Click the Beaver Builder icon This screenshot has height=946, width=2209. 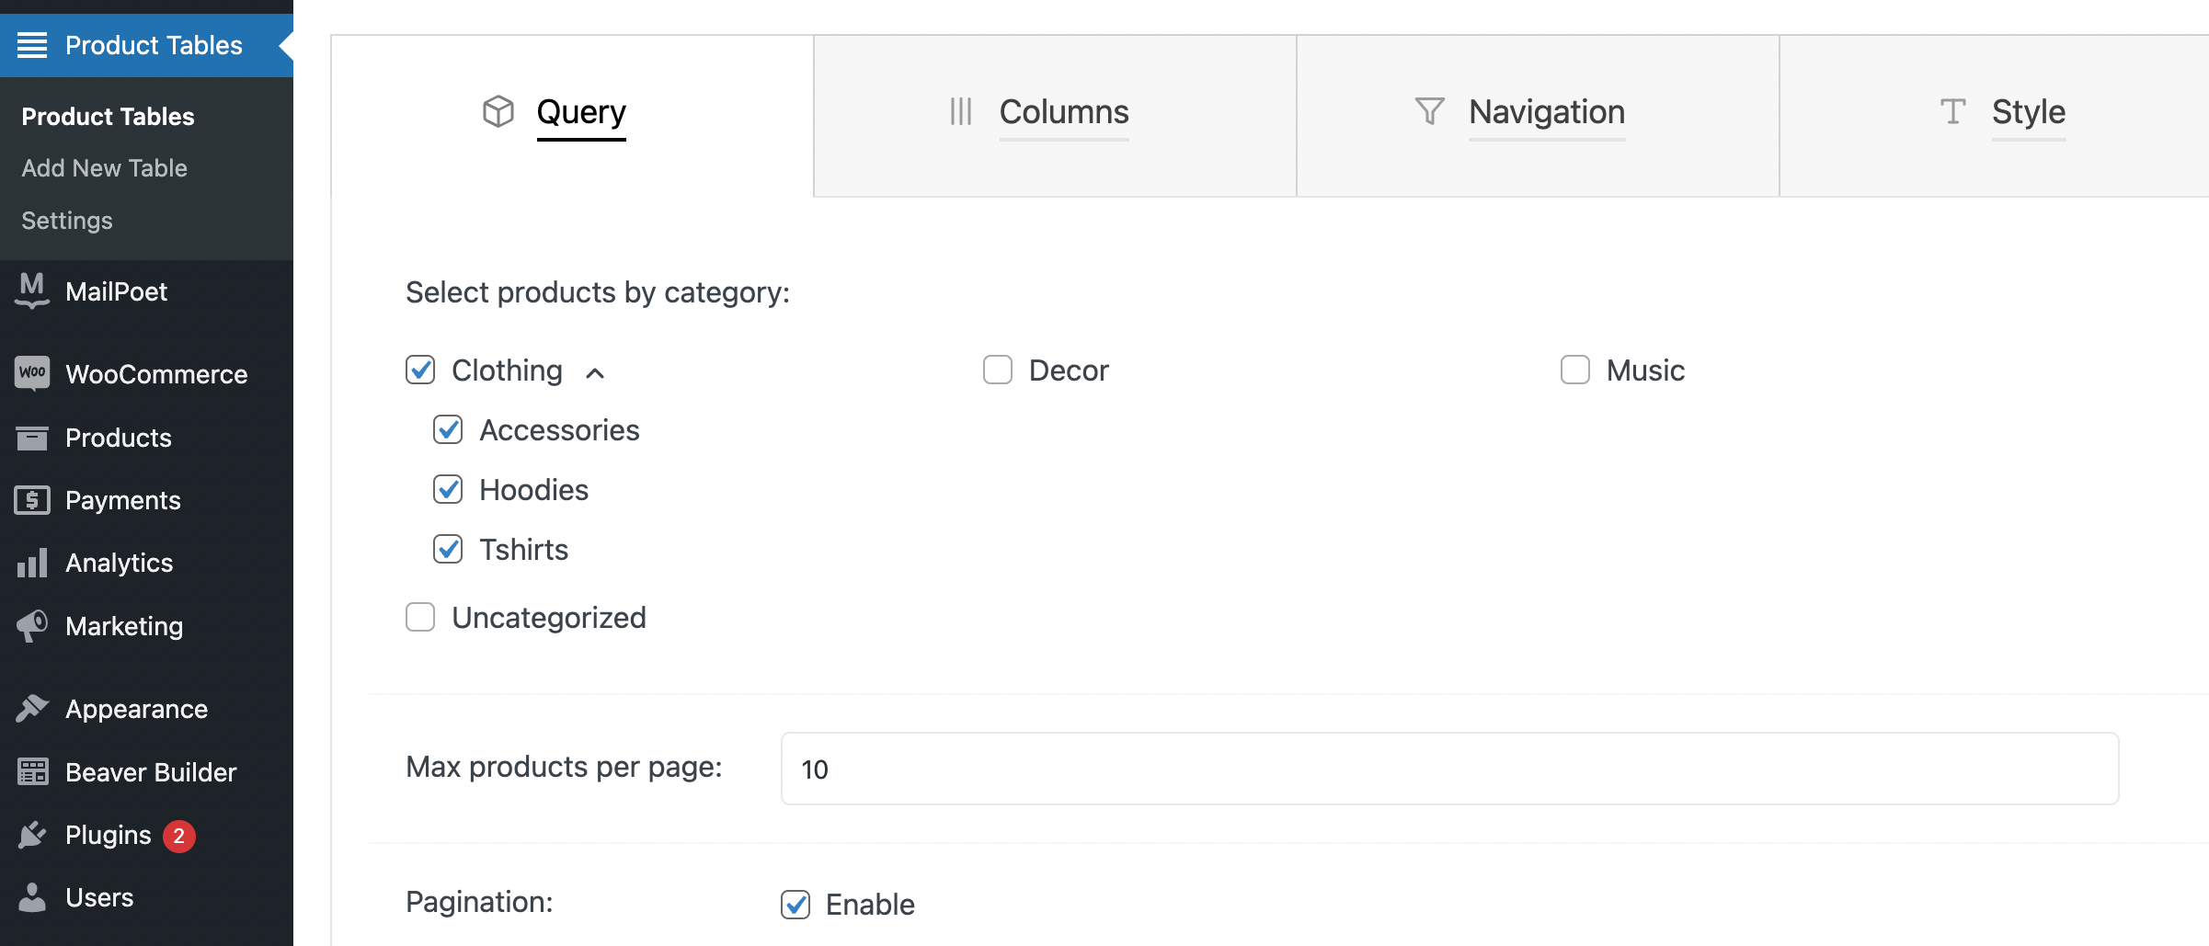(x=32, y=772)
